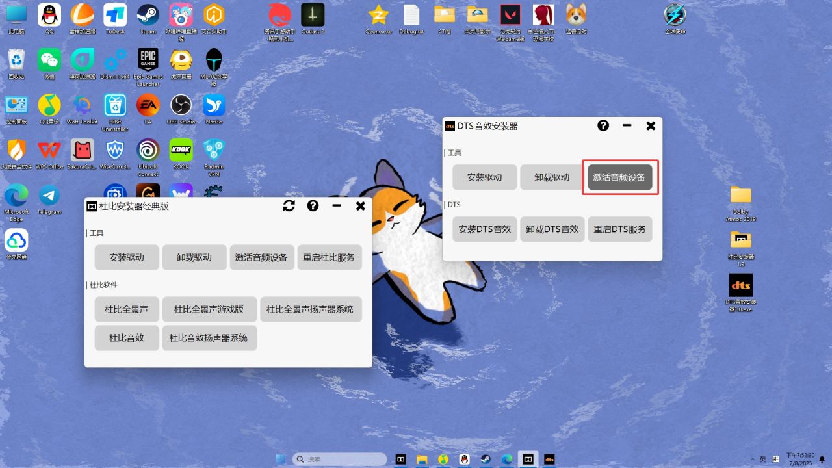The image size is (832, 468).
Task: Select the Dolby Atmos 2019 folder
Action: pos(741,203)
